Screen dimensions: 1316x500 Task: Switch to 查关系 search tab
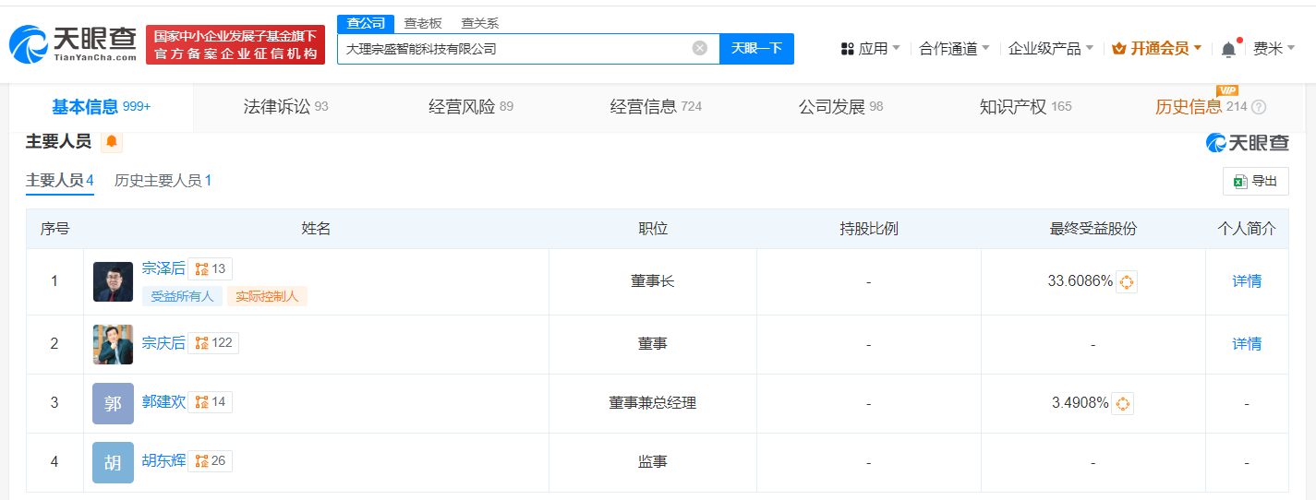[x=480, y=23]
